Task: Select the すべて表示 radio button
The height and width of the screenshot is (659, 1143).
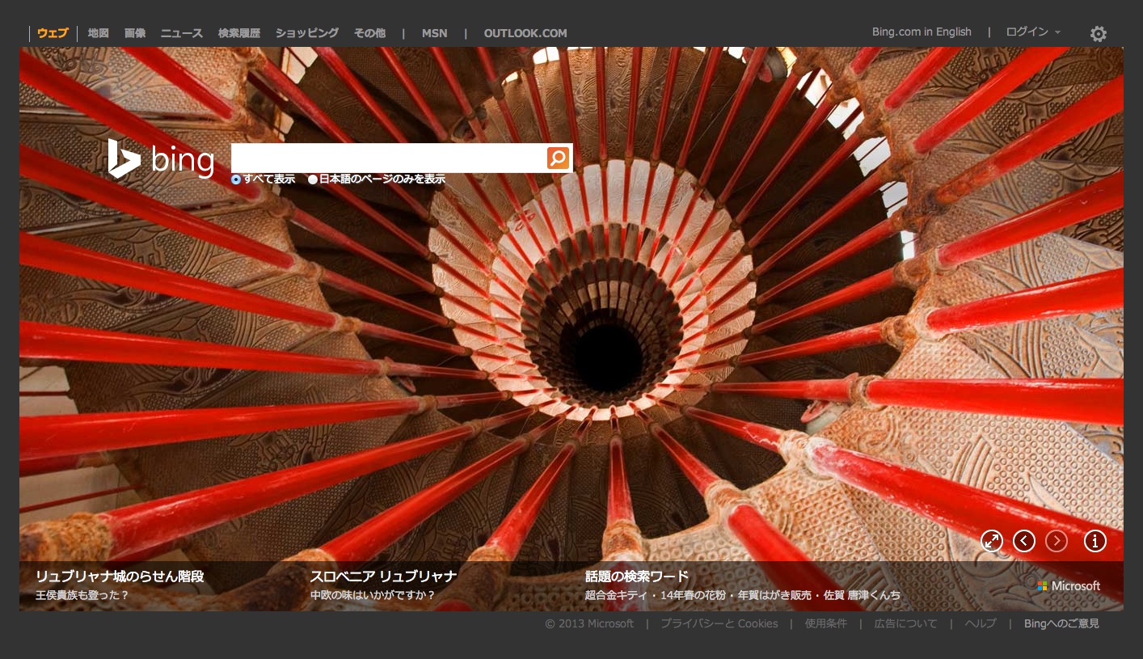Action: [236, 180]
